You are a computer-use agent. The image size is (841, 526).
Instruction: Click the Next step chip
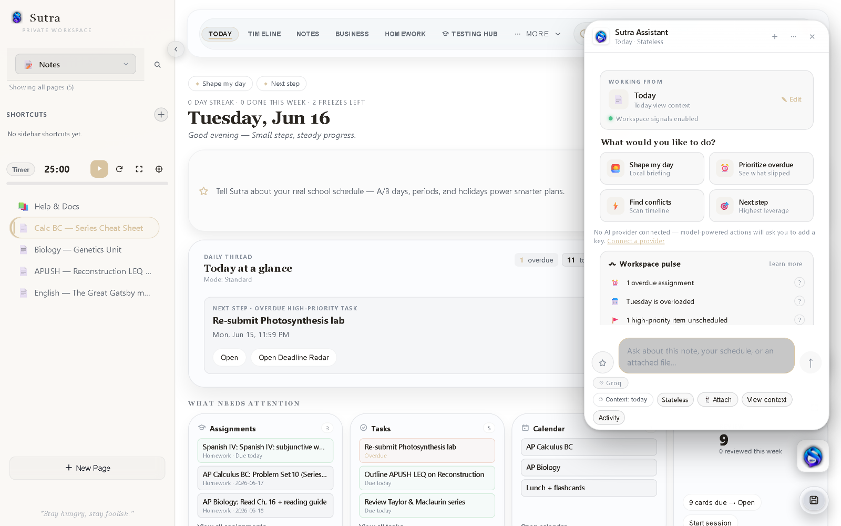click(x=282, y=84)
